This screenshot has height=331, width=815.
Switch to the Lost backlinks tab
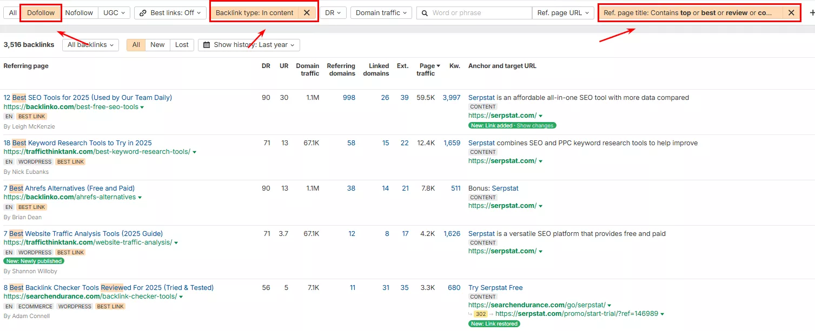182,45
